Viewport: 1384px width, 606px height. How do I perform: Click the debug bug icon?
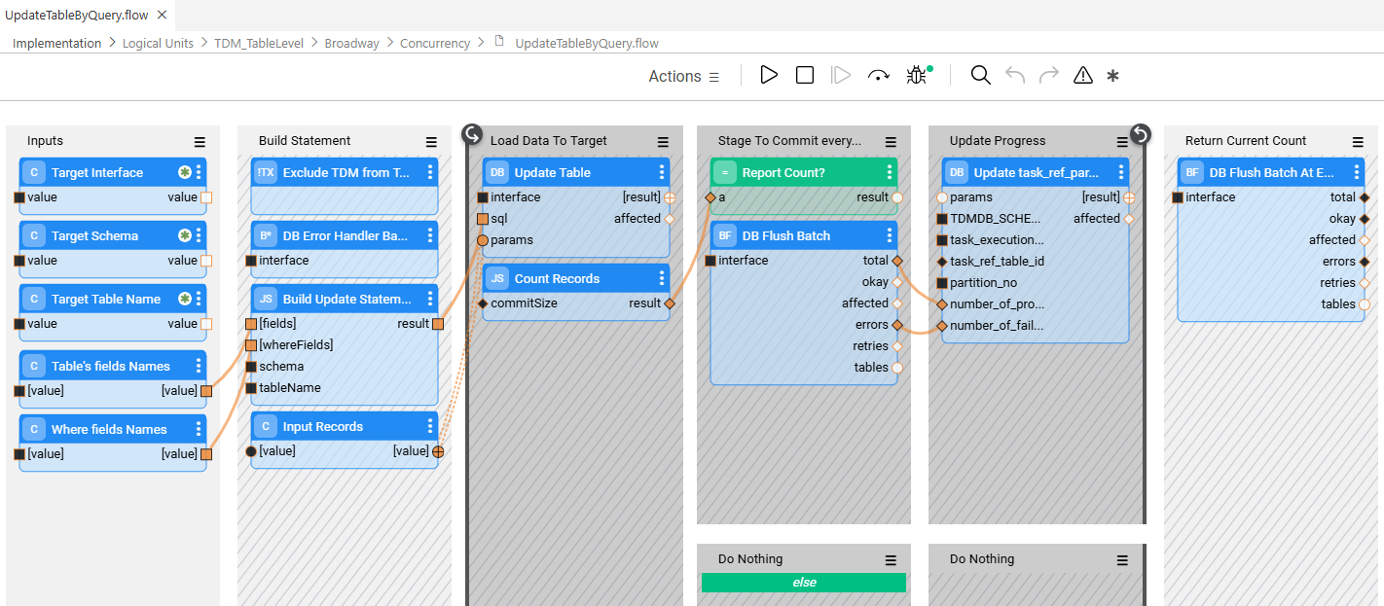coord(917,76)
